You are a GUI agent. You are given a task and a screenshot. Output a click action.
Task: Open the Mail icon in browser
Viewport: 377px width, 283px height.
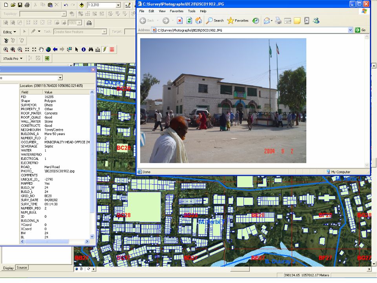coord(267,21)
